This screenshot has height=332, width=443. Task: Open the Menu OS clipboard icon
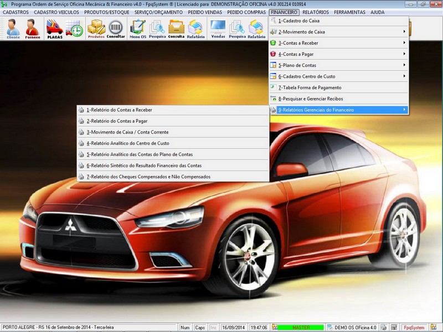[138, 29]
